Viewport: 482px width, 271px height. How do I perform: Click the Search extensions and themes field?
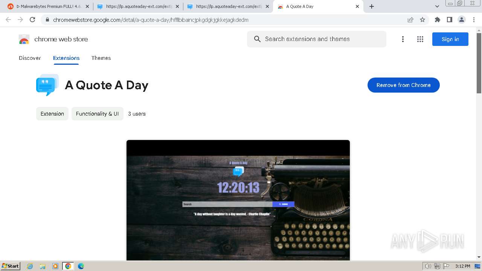coord(316,39)
